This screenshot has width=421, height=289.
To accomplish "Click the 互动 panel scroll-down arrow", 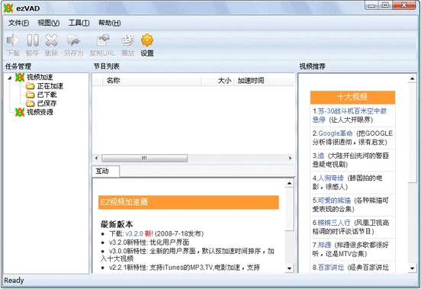I will pos(289,268).
